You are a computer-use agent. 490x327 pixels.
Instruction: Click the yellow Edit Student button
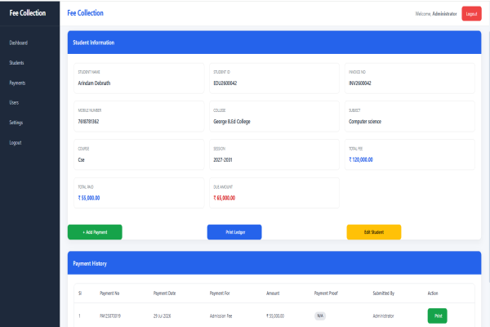374,232
